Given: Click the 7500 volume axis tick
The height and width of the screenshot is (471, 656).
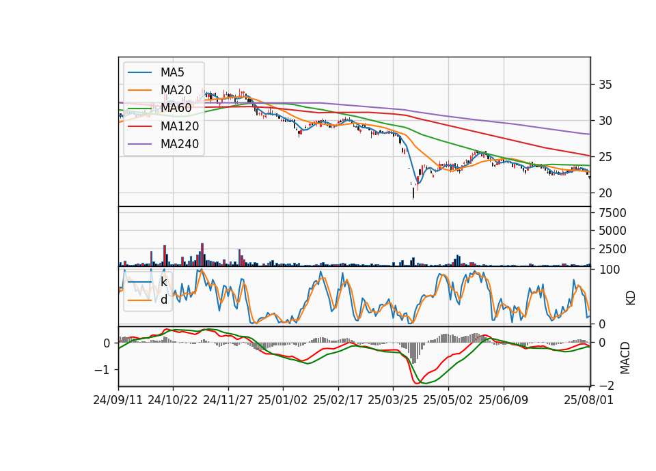Looking at the screenshot, I should click(612, 213).
